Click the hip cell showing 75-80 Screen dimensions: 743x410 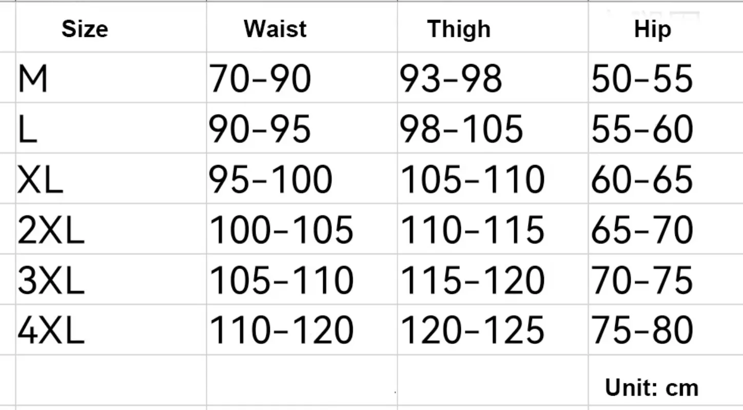[666, 330]
